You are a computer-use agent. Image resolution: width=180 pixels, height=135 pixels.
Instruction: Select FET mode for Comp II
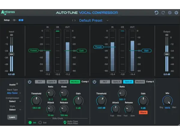[105, 82]
